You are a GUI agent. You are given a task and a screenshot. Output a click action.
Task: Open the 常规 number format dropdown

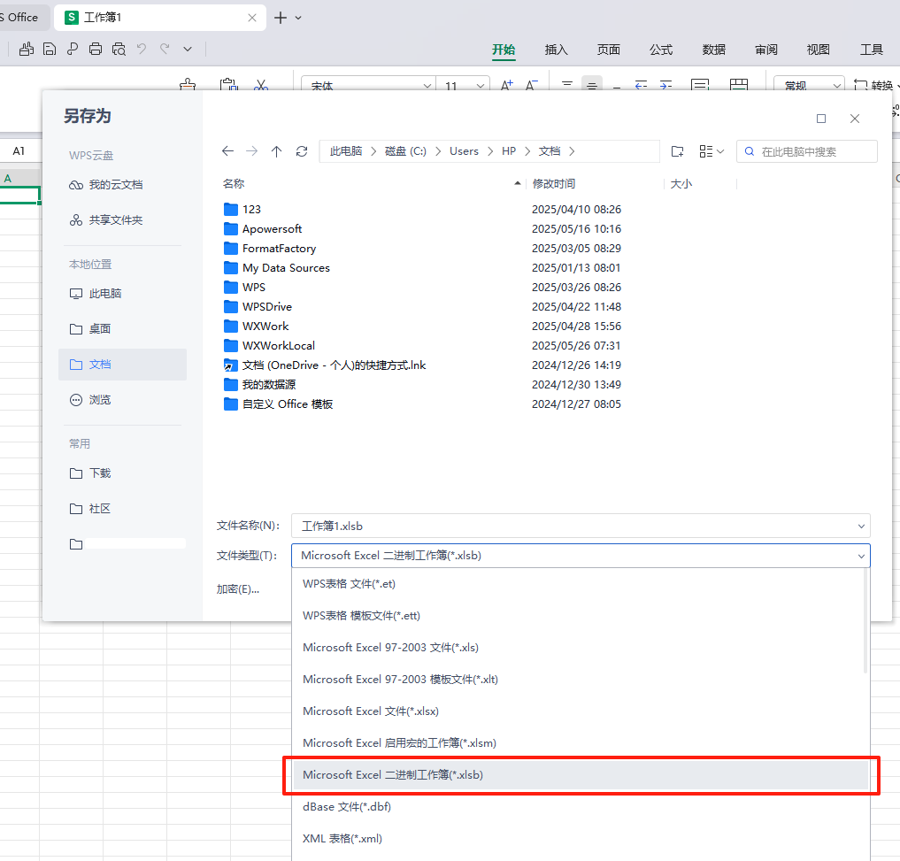837,86
